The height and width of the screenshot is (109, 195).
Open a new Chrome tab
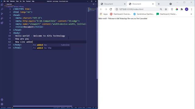(x=159, y=4)
